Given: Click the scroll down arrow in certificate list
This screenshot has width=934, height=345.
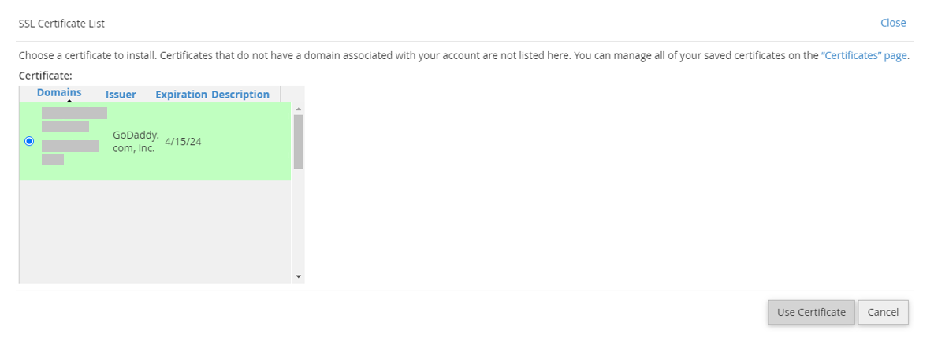Looking at the screenshot, I should 298,276.
